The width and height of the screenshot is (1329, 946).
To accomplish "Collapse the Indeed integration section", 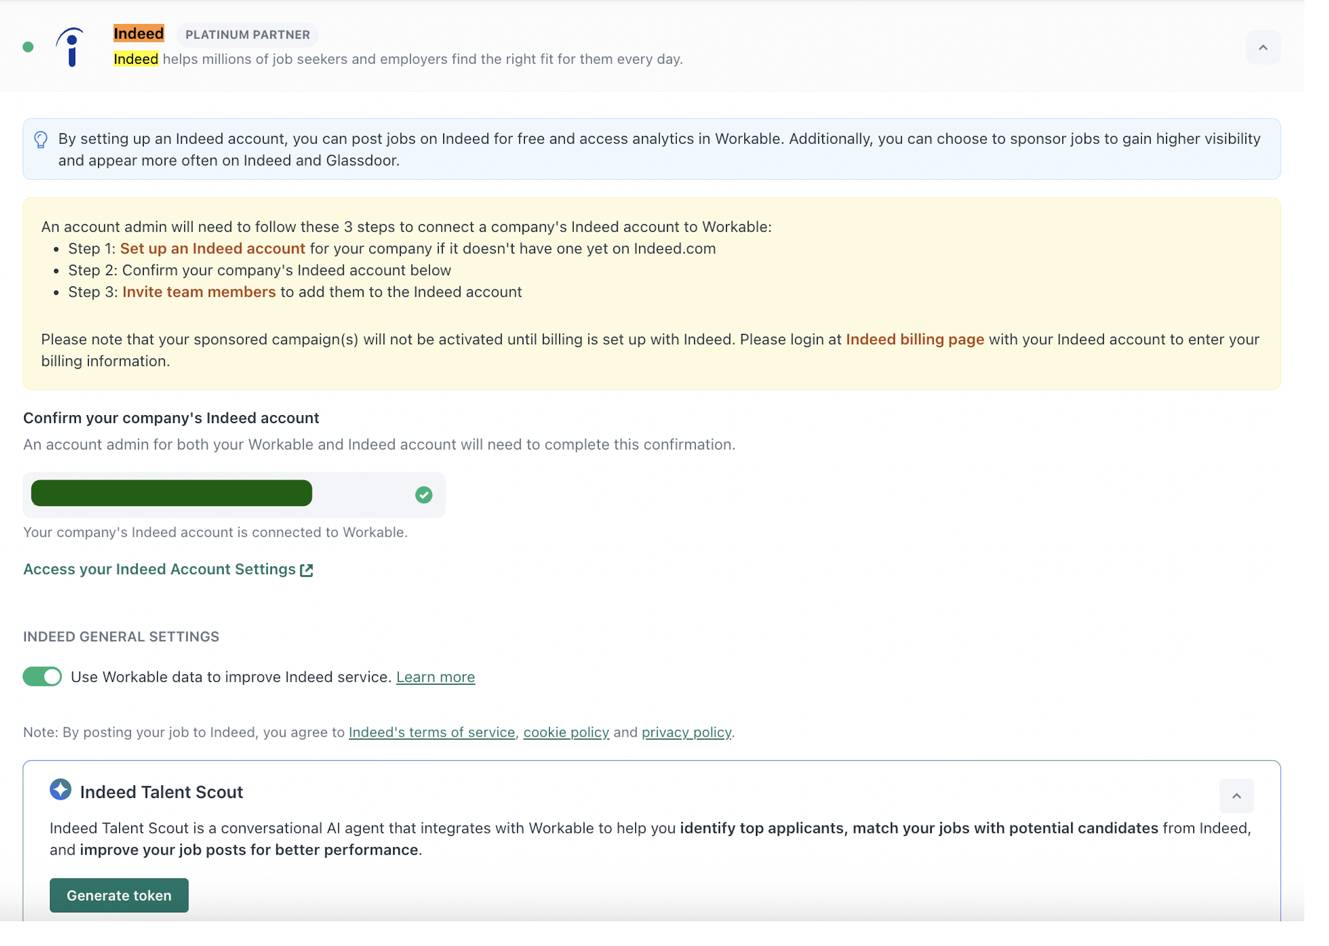I will 1263,47.
